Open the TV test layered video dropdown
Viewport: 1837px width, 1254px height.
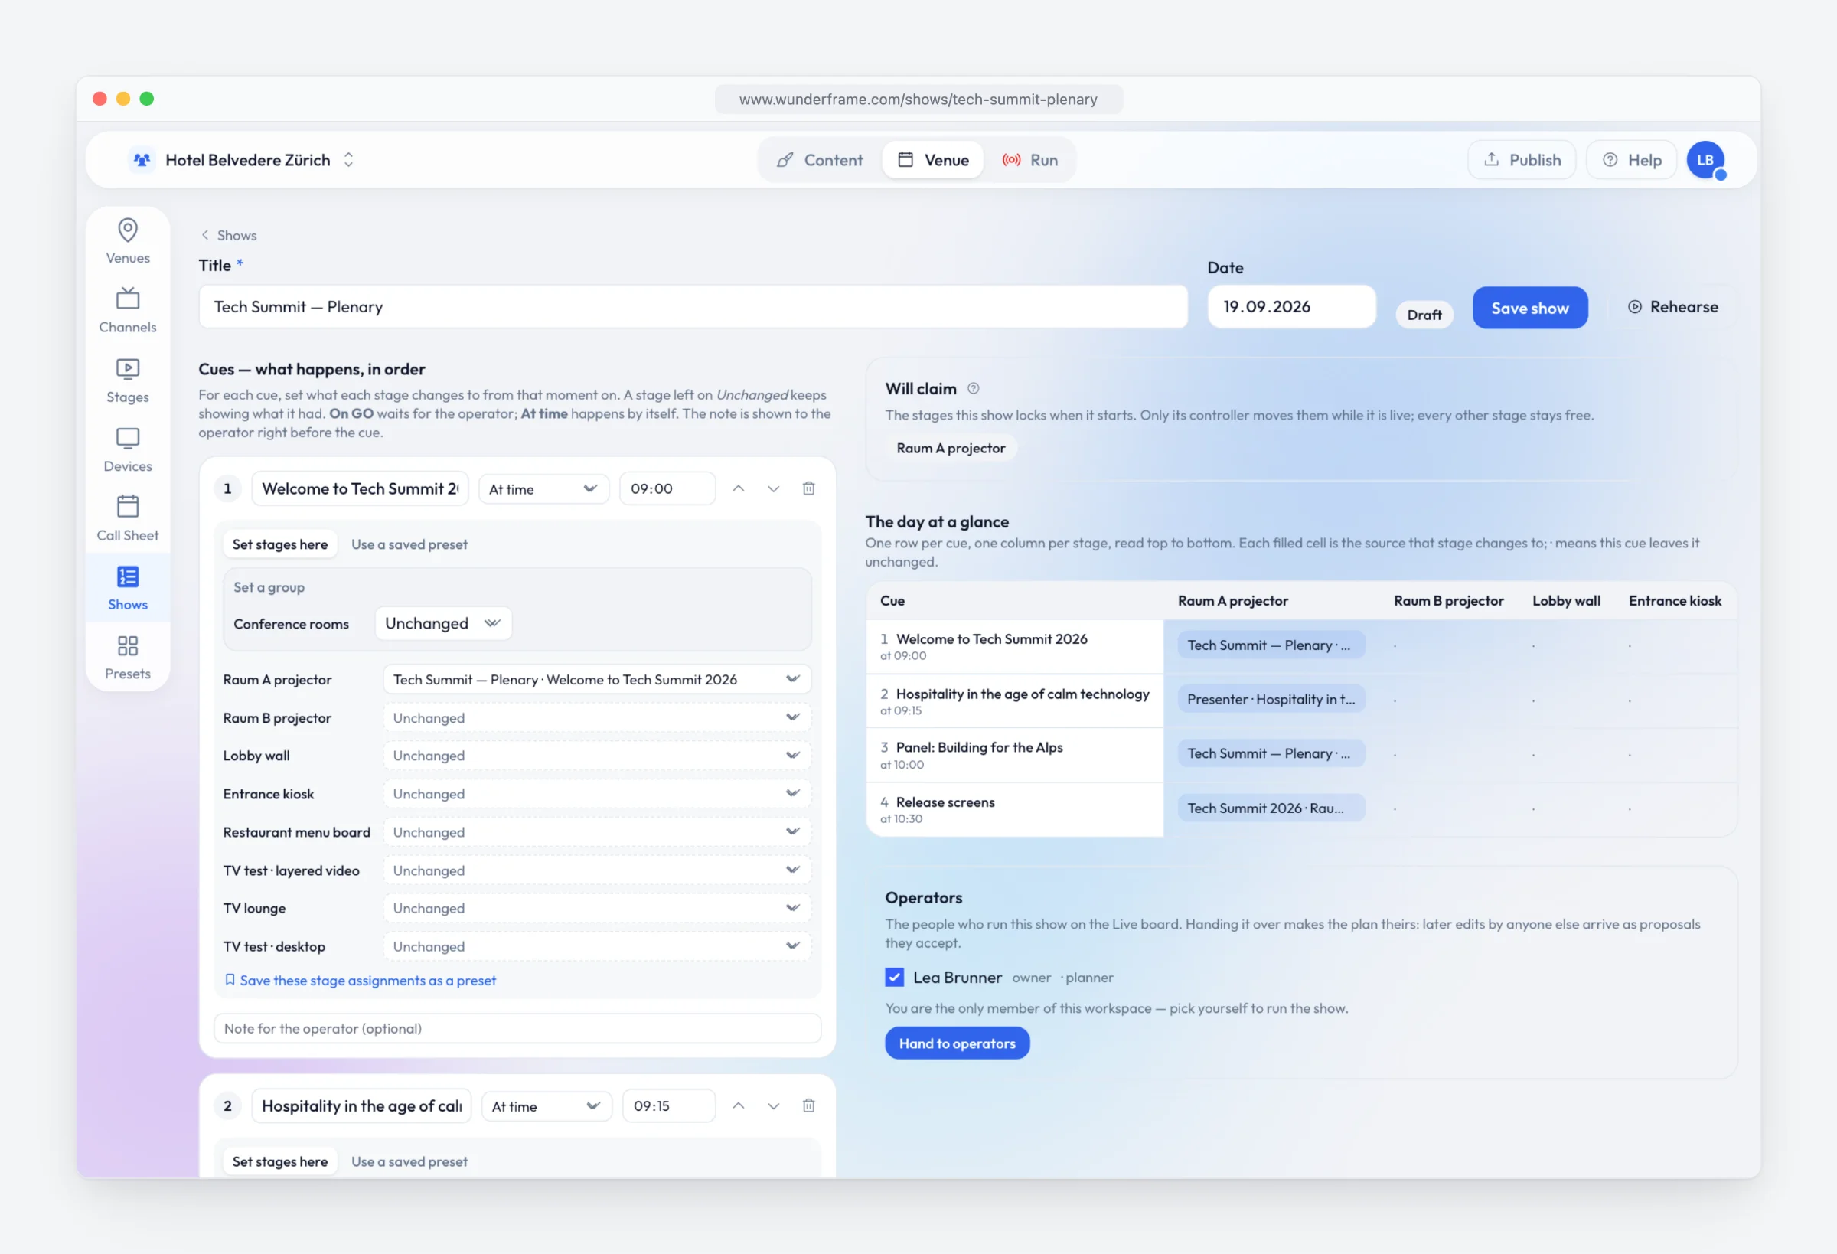pyautogui.click(x=597, y=870)
